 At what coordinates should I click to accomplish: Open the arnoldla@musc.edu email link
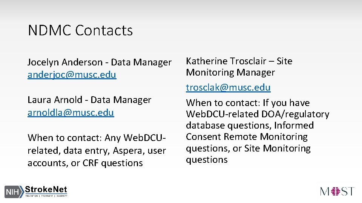[x=71, y=112]
